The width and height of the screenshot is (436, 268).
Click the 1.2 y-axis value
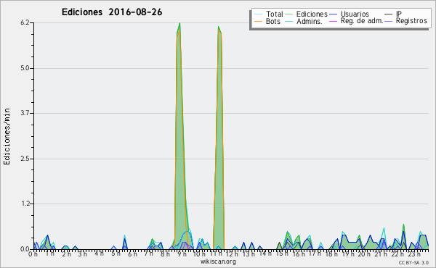coord(25,204)
